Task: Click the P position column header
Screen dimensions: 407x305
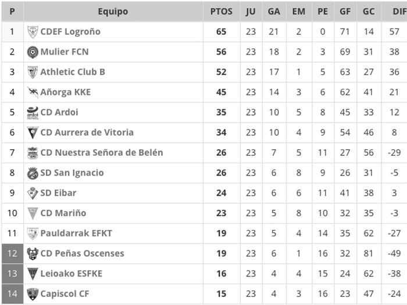Action: point(12,12)
